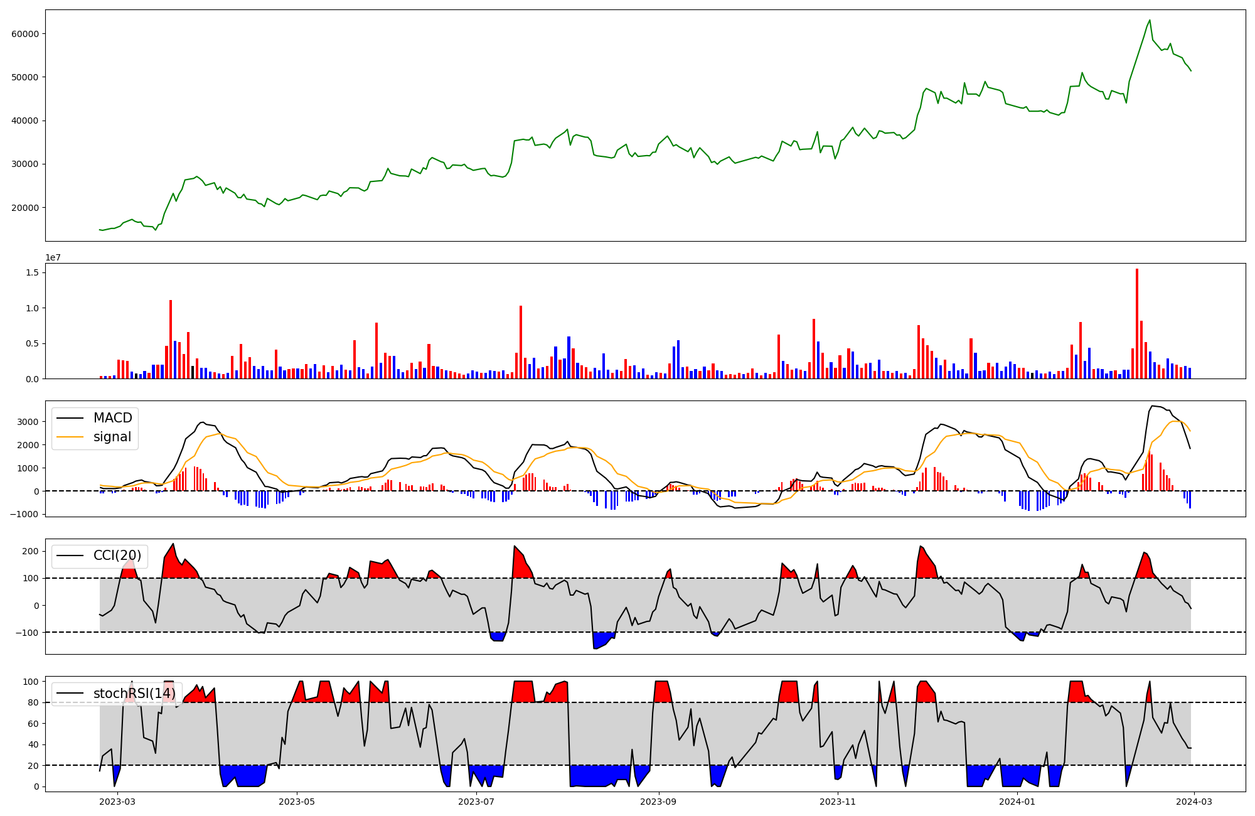The height and width of the screenshot is (816, 1255).
Task: Click the orange signal legend line swatch
Action: point(69,437)
